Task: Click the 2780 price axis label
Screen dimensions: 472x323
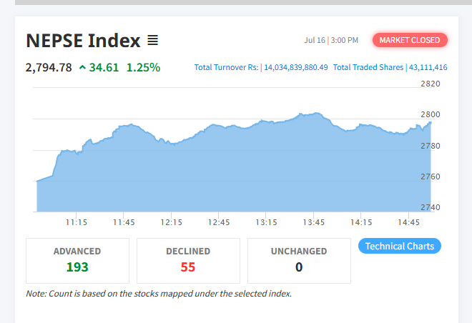Action: 430,146
